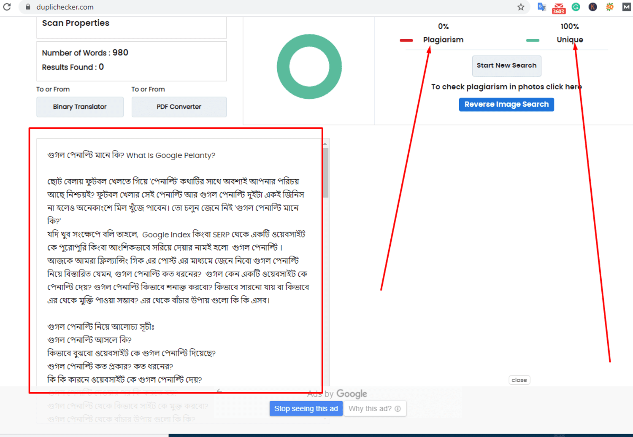Screen dimensions: 633x437
Task: Click the scrollbar up arrow in text box
Action: point(325,144)
